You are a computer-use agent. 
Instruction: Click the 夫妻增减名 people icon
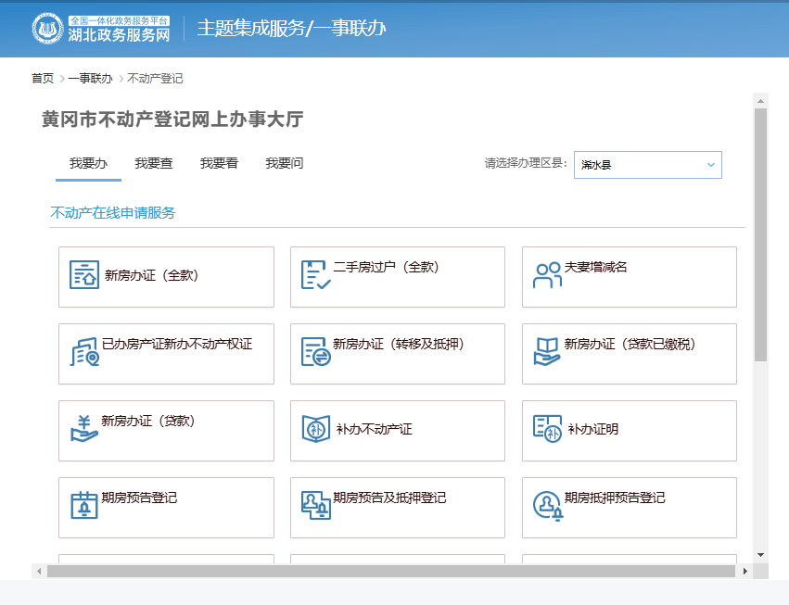[x=547, y=275]
